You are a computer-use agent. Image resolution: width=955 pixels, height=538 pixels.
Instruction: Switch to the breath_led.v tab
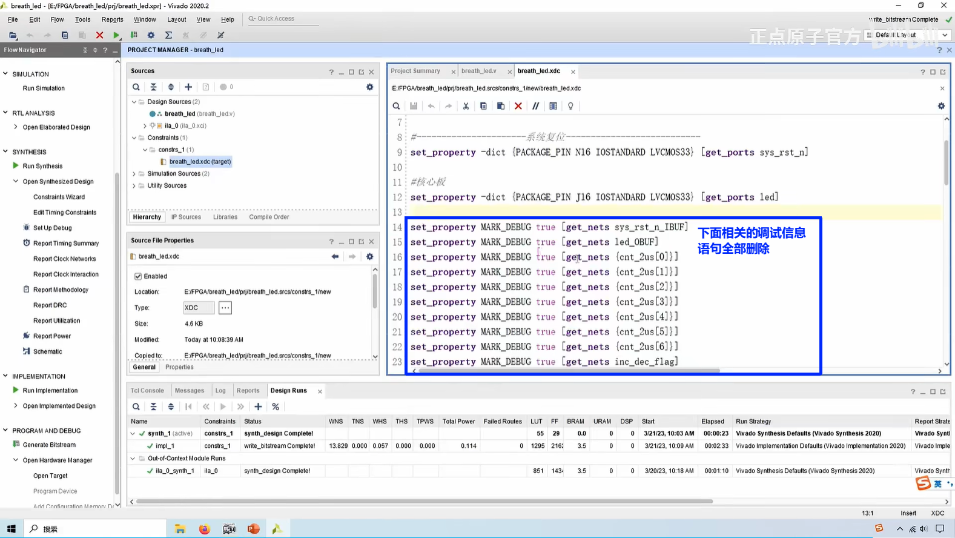point(478,71)
